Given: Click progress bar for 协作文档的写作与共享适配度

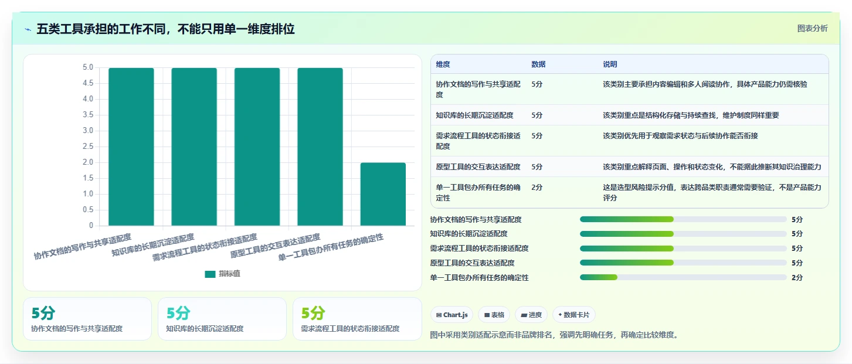Looking at the screenshot, I should [683, 219].
